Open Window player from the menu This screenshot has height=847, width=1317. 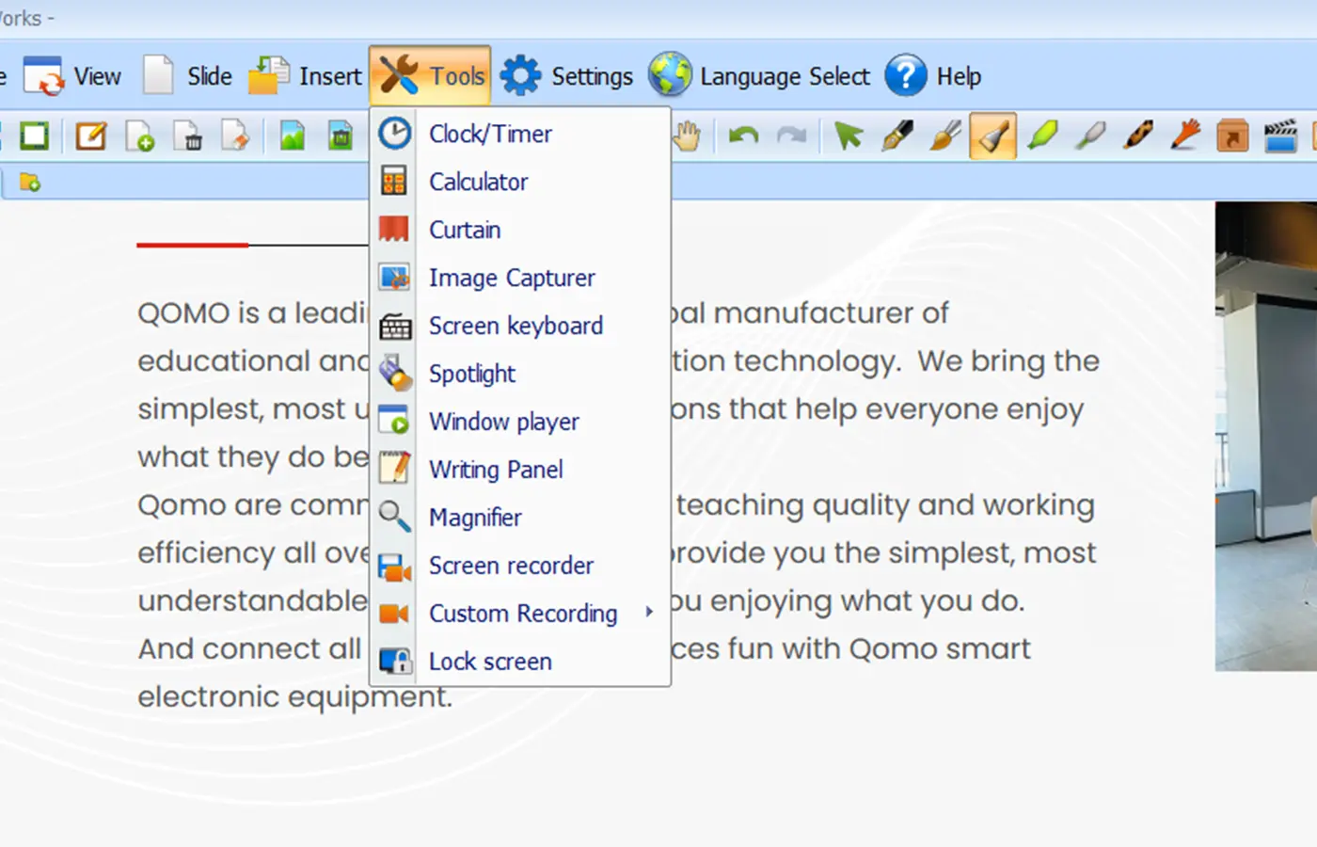pos(520,422)
